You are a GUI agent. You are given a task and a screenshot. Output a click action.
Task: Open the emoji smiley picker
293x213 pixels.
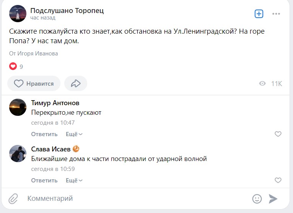(257, 198)
